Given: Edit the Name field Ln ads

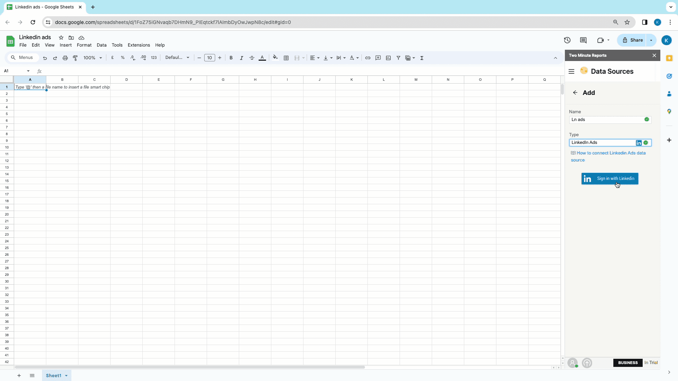Looking at the screenshot, I should (x=610, y=120).
